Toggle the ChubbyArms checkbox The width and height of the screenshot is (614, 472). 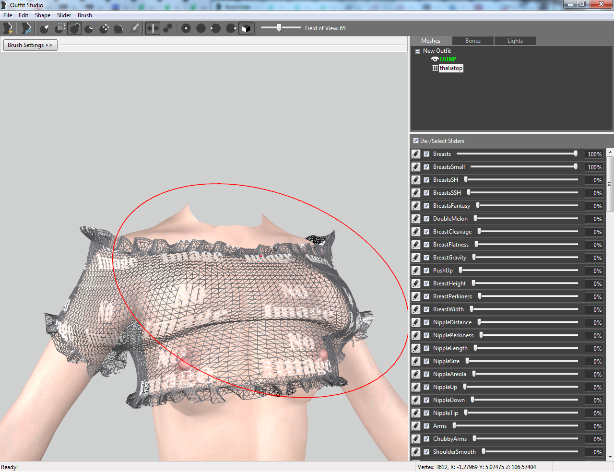[426, 439]
